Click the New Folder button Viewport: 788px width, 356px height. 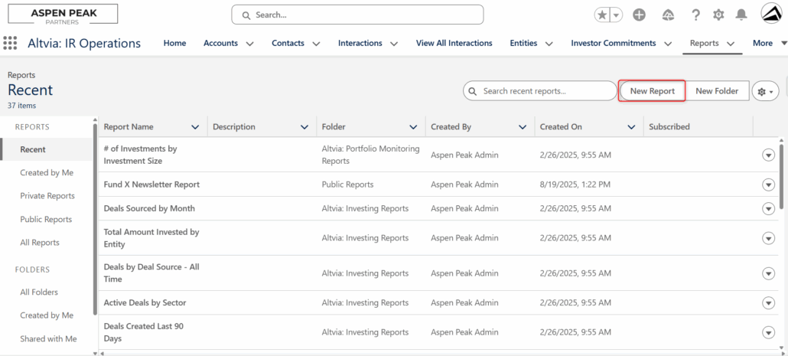[x=717, y=91]
